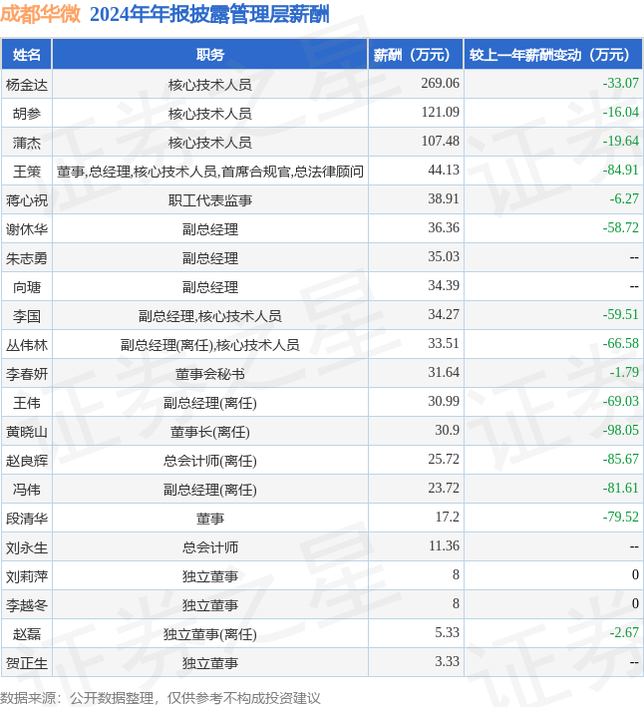Click the name 刘莉萍

(27, 576)
